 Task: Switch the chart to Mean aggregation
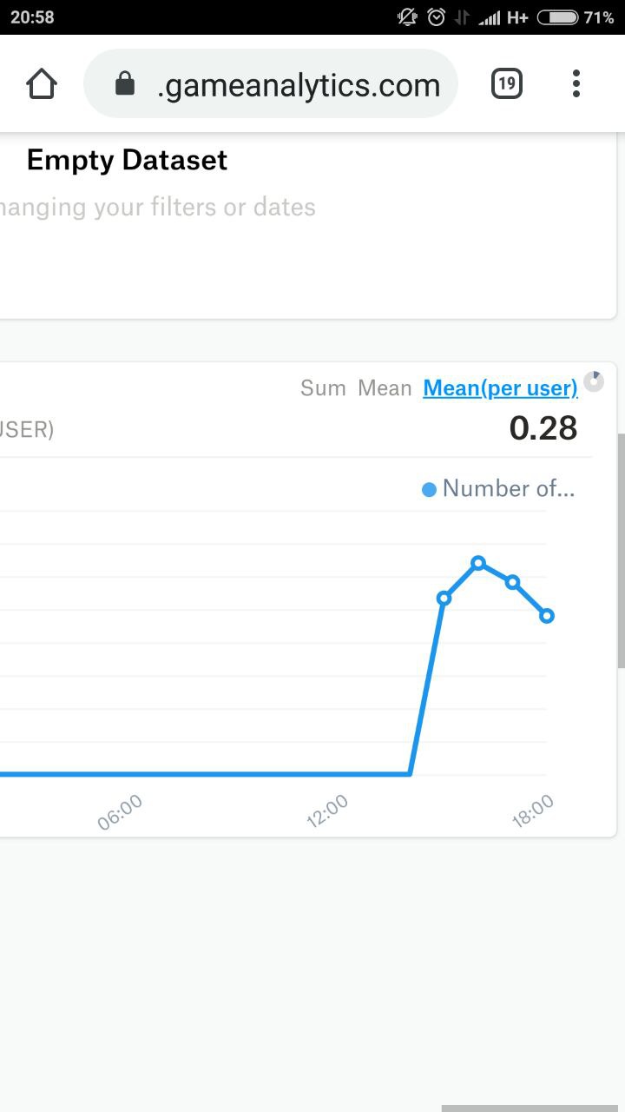click(x=385, y=388)
